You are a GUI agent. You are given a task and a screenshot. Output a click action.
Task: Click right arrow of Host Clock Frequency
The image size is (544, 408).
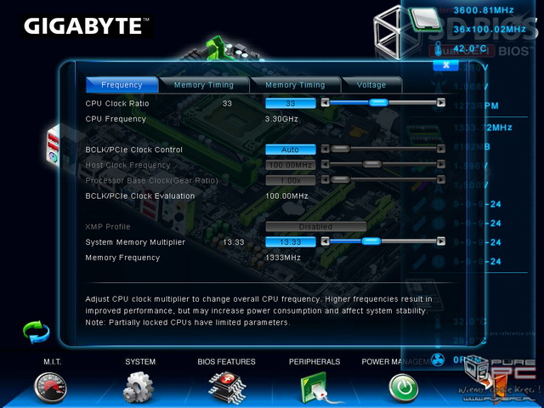[x=440, y=164]
